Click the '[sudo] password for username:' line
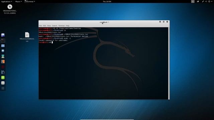 tap(53, 40)
